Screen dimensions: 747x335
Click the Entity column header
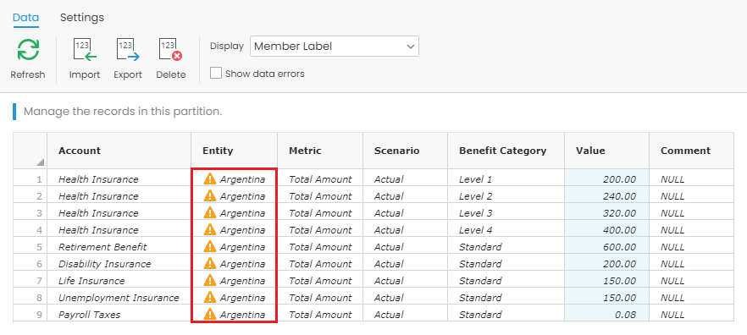tap(235, 151)
